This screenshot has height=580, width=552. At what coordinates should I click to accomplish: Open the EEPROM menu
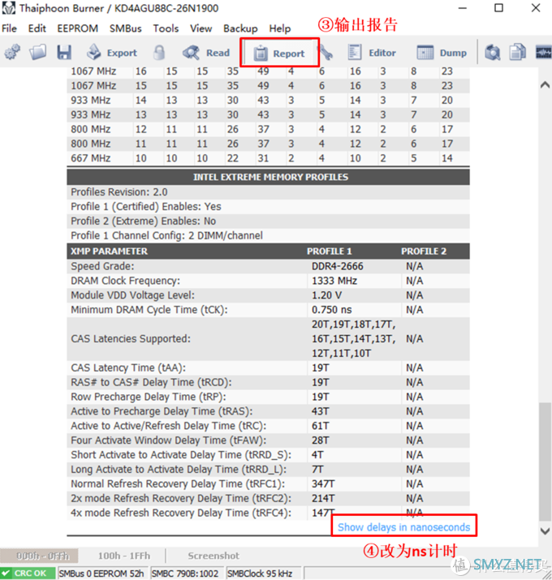[77, 28]
